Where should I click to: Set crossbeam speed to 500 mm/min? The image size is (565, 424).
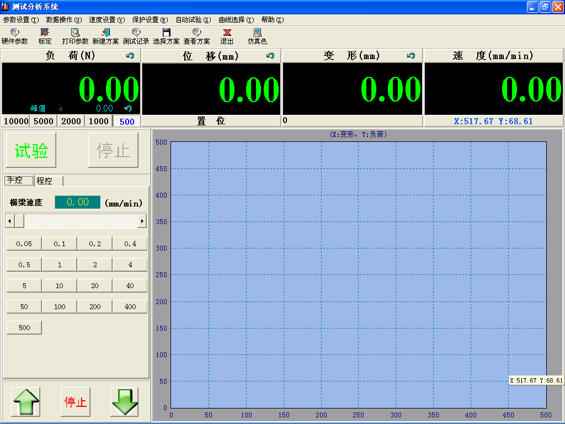click(x=24, y=327)
